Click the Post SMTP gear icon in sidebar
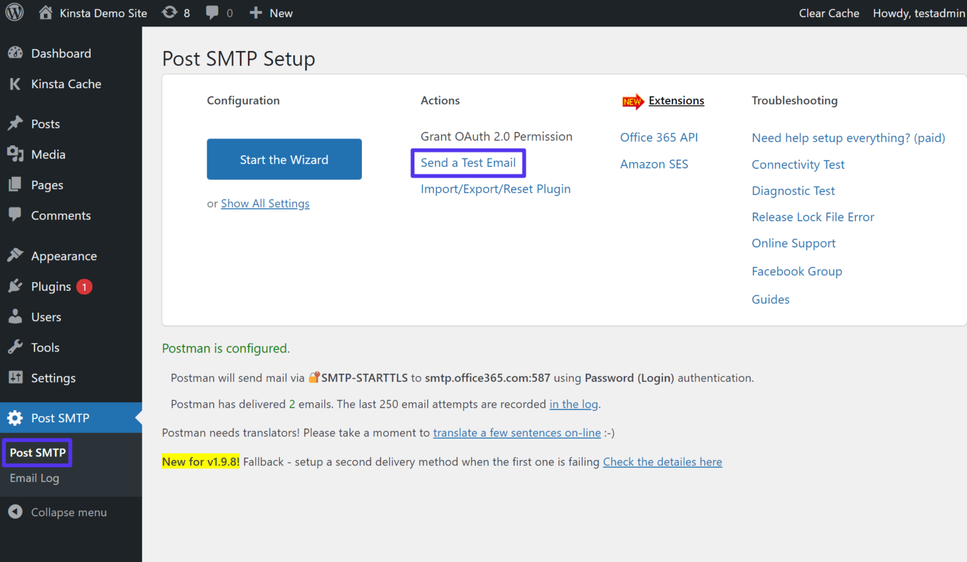 (15, 417)
